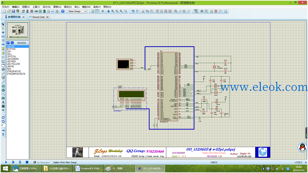
Task: Zoom in on the schematic
Action: click(x=112, y=11)
